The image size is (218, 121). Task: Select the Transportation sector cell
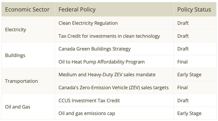pyautogui.click(x=22, y=81)
